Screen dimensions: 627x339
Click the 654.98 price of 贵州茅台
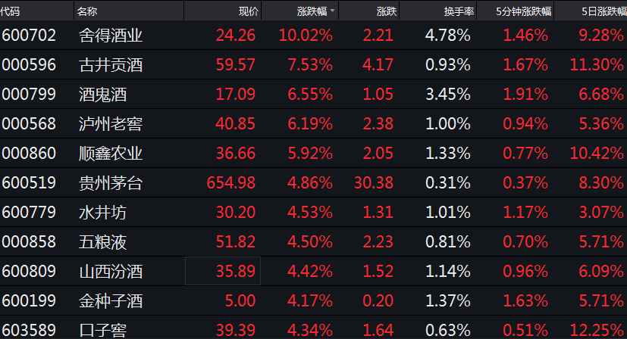point(230,183)
